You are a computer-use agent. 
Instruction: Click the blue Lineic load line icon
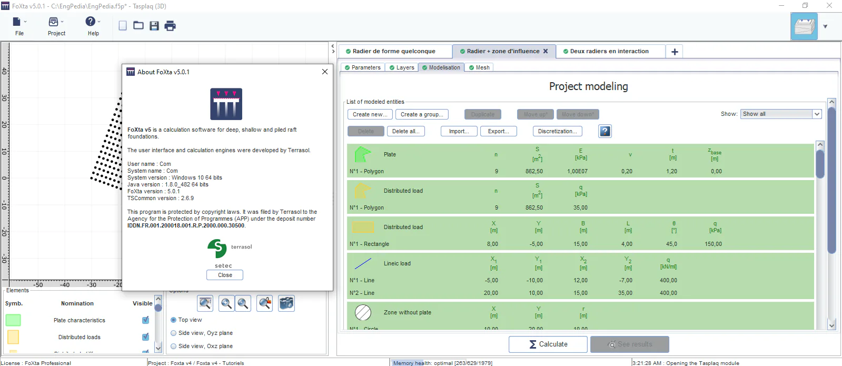(x=363, y=263)
